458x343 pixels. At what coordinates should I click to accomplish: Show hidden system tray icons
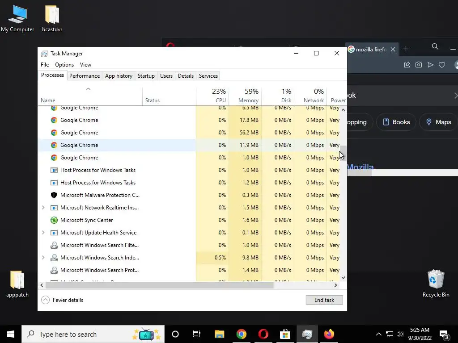[378, 334]
